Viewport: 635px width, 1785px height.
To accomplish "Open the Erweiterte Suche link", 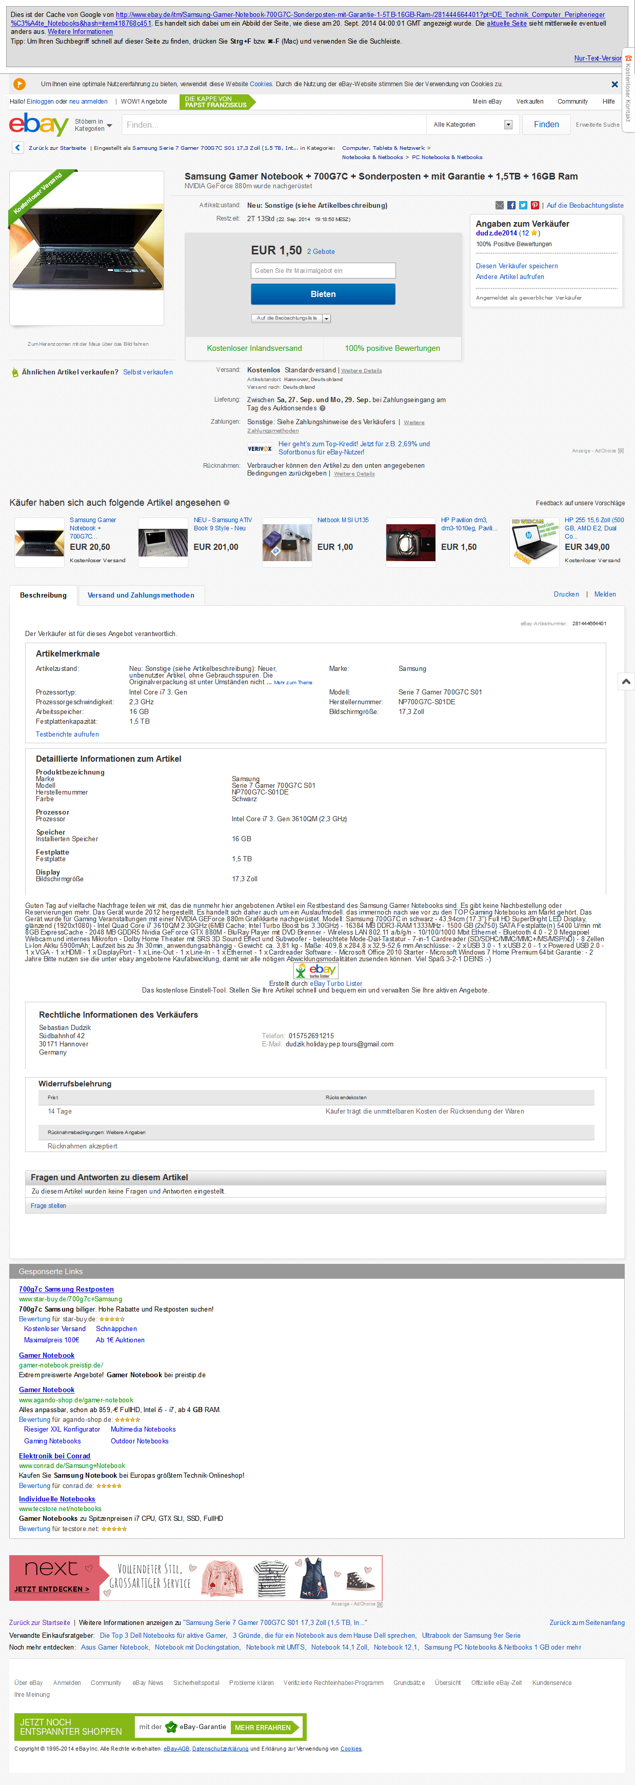I will [x=598, y=125].
